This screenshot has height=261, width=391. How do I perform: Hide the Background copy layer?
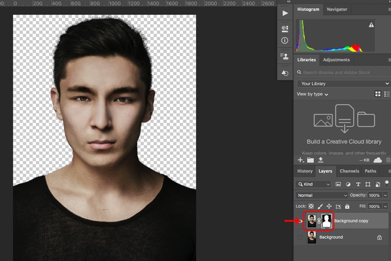tap(300, 221)
